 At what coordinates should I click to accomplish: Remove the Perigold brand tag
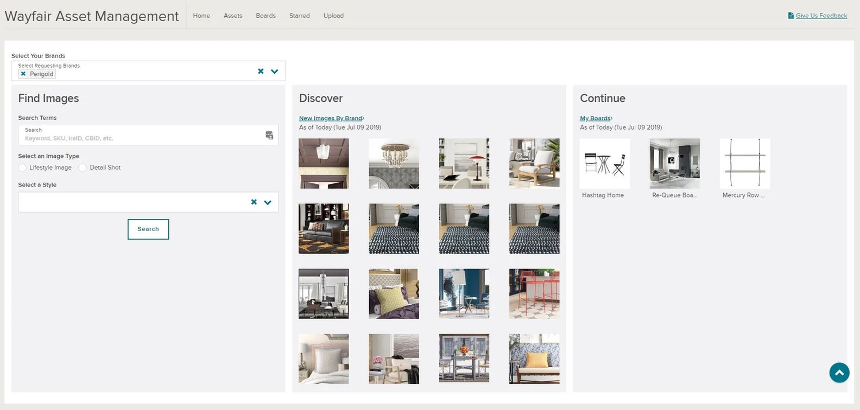[23, 74]
